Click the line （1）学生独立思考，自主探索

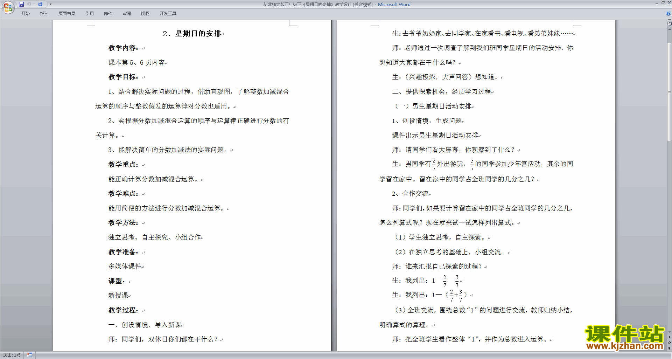pos(440,237)
